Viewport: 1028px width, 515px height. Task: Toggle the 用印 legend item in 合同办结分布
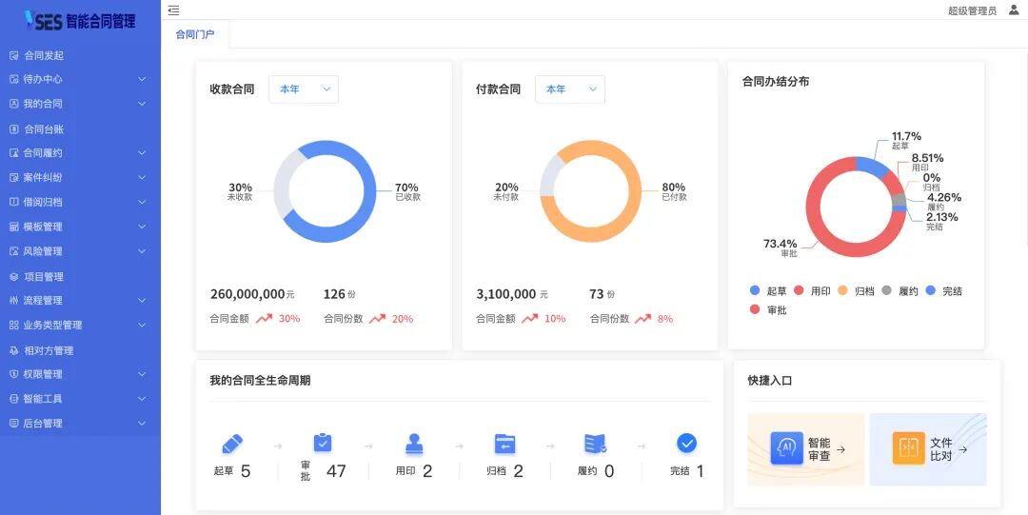point(812,290)
